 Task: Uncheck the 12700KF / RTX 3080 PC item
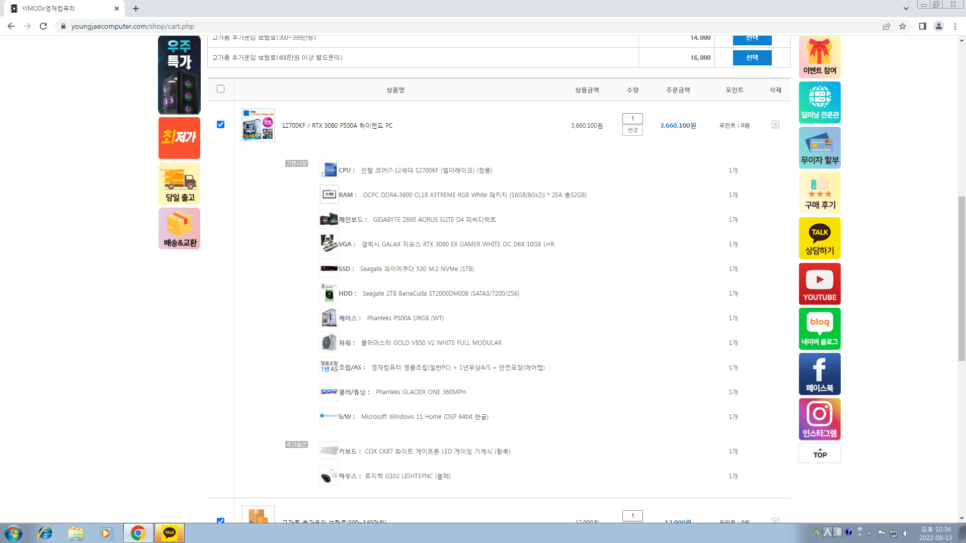[220, 125]
